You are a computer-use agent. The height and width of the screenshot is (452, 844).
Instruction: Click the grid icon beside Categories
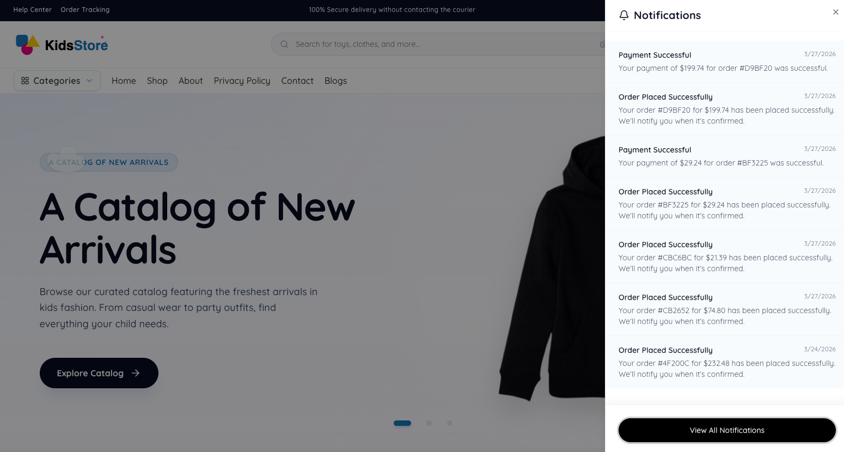coord(25,80)
